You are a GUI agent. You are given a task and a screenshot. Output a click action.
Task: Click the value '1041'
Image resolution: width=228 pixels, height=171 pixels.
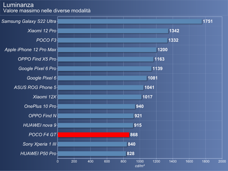(149, 87)
